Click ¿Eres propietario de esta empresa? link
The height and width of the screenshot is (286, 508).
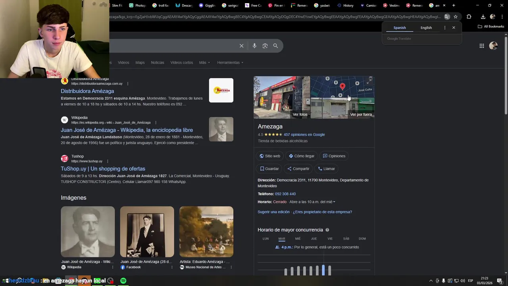coord(322,212)
